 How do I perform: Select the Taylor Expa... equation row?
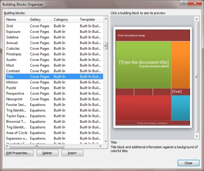54,116
